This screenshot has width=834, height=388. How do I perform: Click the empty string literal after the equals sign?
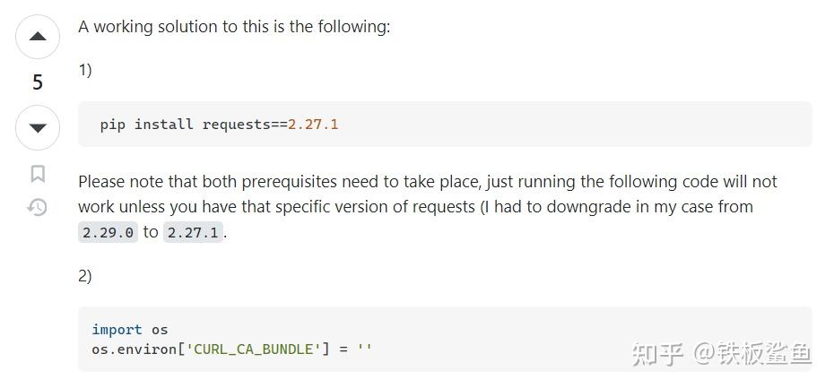point(364,348)
